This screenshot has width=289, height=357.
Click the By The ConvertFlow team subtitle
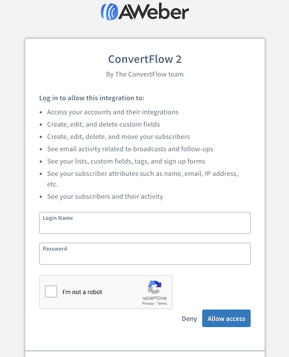[144, 74]
